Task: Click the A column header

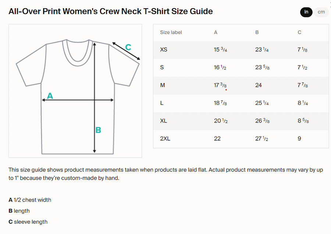Action: coord(216,32)
